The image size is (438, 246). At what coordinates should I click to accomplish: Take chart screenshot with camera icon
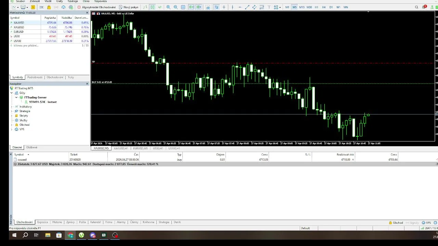click(x=208, y=7)
